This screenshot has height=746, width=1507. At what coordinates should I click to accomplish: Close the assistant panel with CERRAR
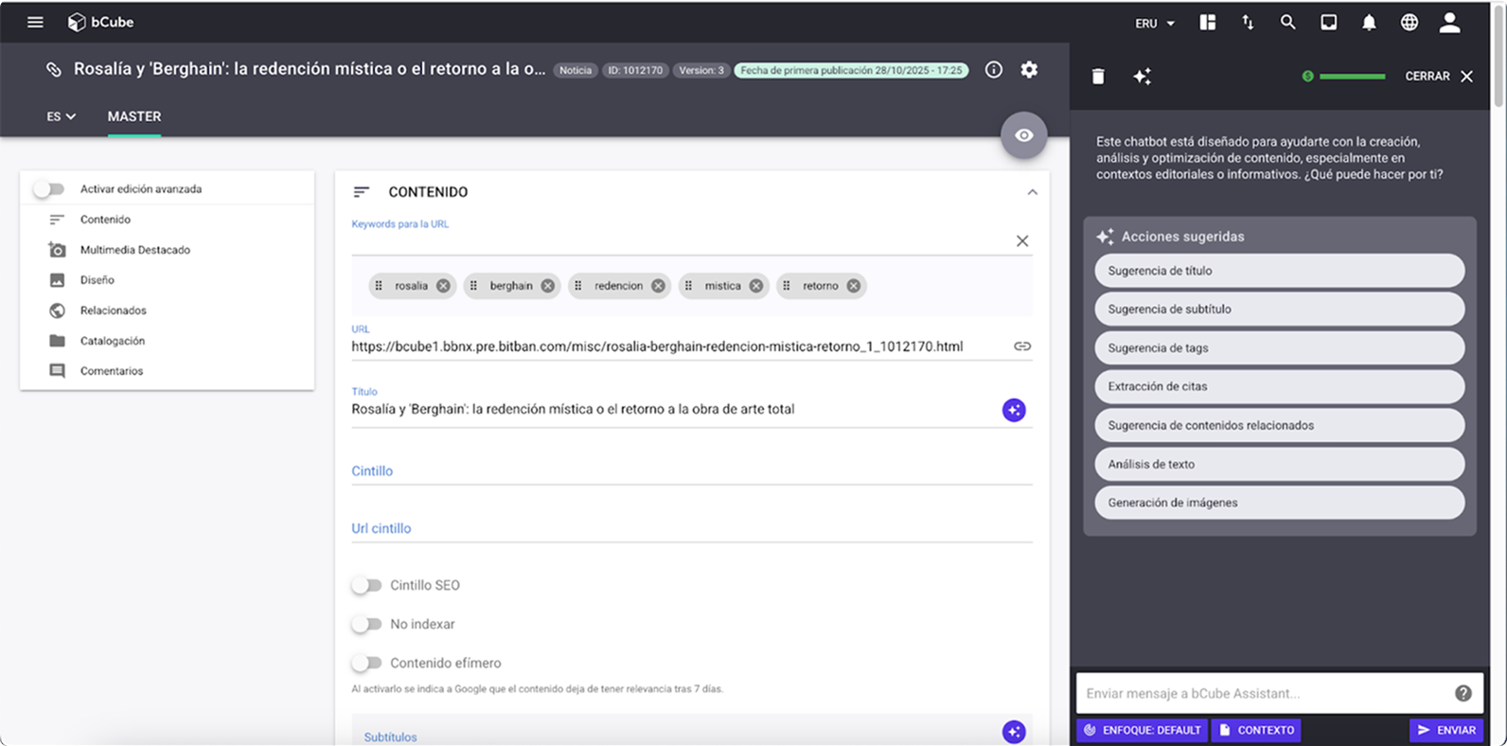[1438, 76]
